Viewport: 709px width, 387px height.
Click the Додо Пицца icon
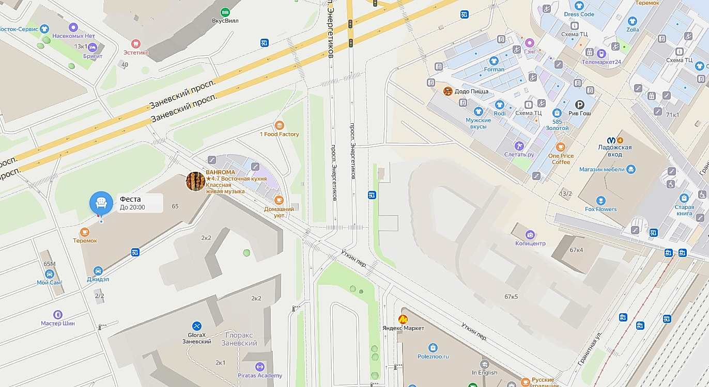[x=448, y=91]
